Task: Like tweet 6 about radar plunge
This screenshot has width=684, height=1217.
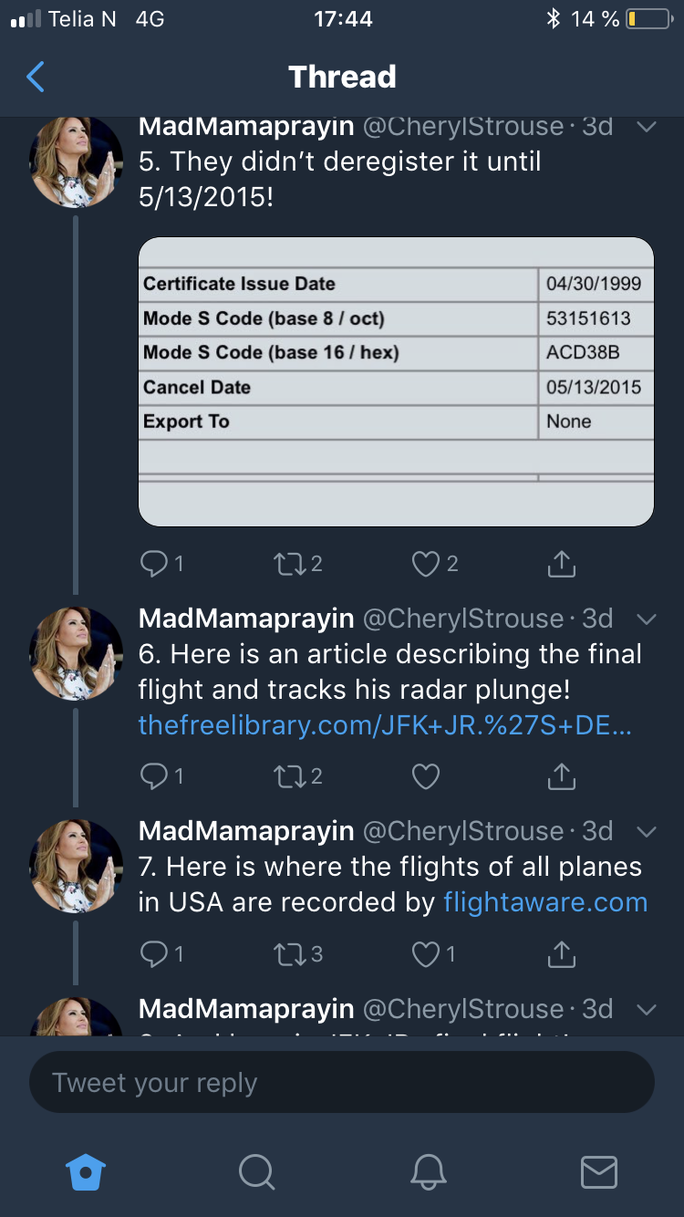Action: pyautogui.click(x=425, y=776)
